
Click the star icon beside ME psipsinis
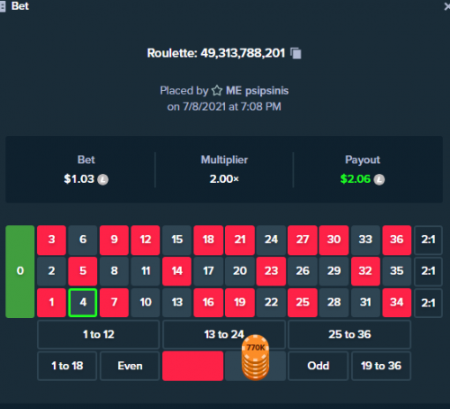click(217, 90)
